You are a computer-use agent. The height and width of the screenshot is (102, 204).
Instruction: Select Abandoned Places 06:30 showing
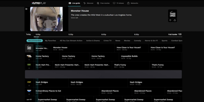pos(149,92)
